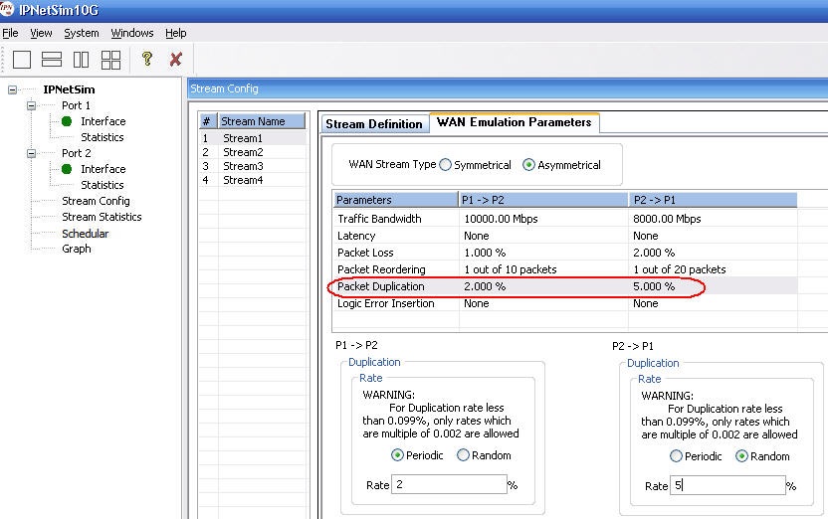
Task: Open the System menu
Action: pos(82,33)
